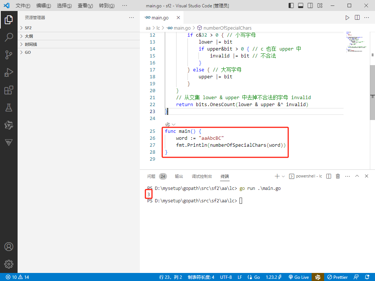
Task: Close the terminal panel
Action: coord(366,176)
